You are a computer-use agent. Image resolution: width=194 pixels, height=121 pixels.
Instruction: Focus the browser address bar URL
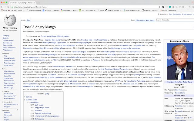coord(30,7)
